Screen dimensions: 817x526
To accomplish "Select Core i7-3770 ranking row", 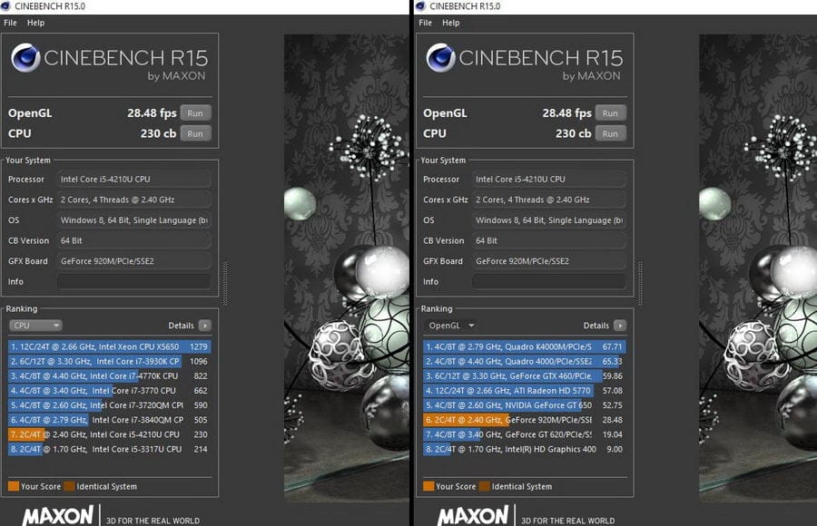I will (x=110, y=391).
